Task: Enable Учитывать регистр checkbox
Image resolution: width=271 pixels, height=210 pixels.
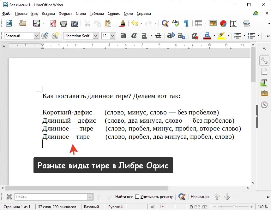Action: [137, 197]
